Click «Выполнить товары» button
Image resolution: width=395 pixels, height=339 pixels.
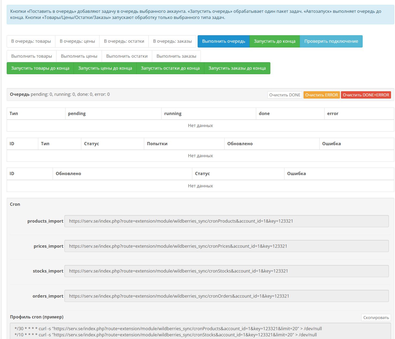pyautogui.click(x=32, y=56)
